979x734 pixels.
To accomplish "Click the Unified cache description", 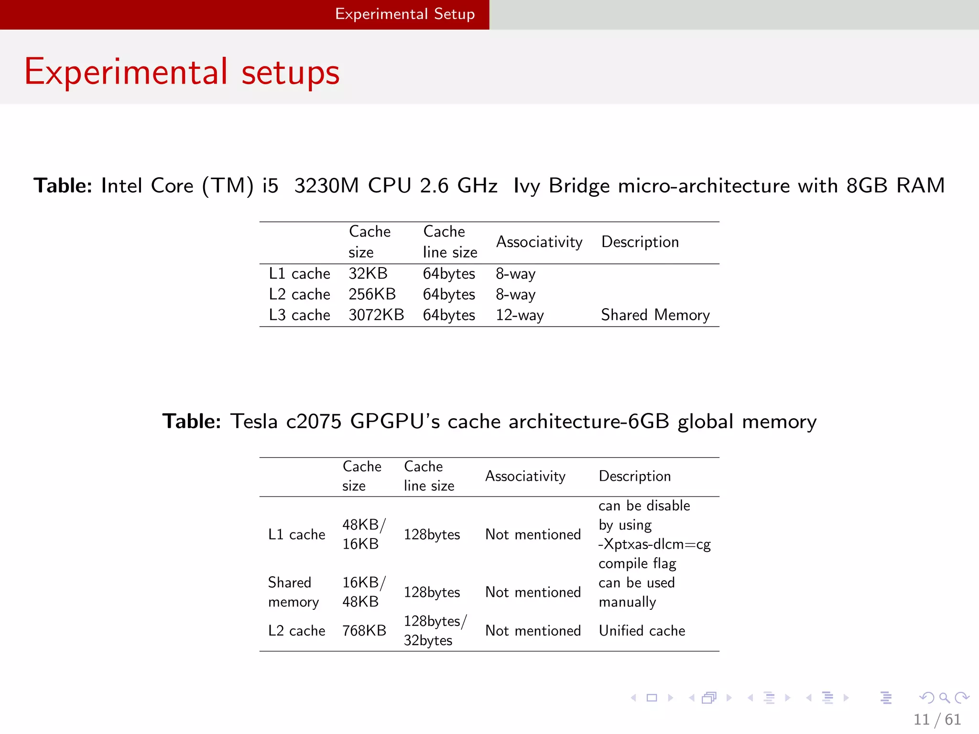I will click(x=642, y=631).
